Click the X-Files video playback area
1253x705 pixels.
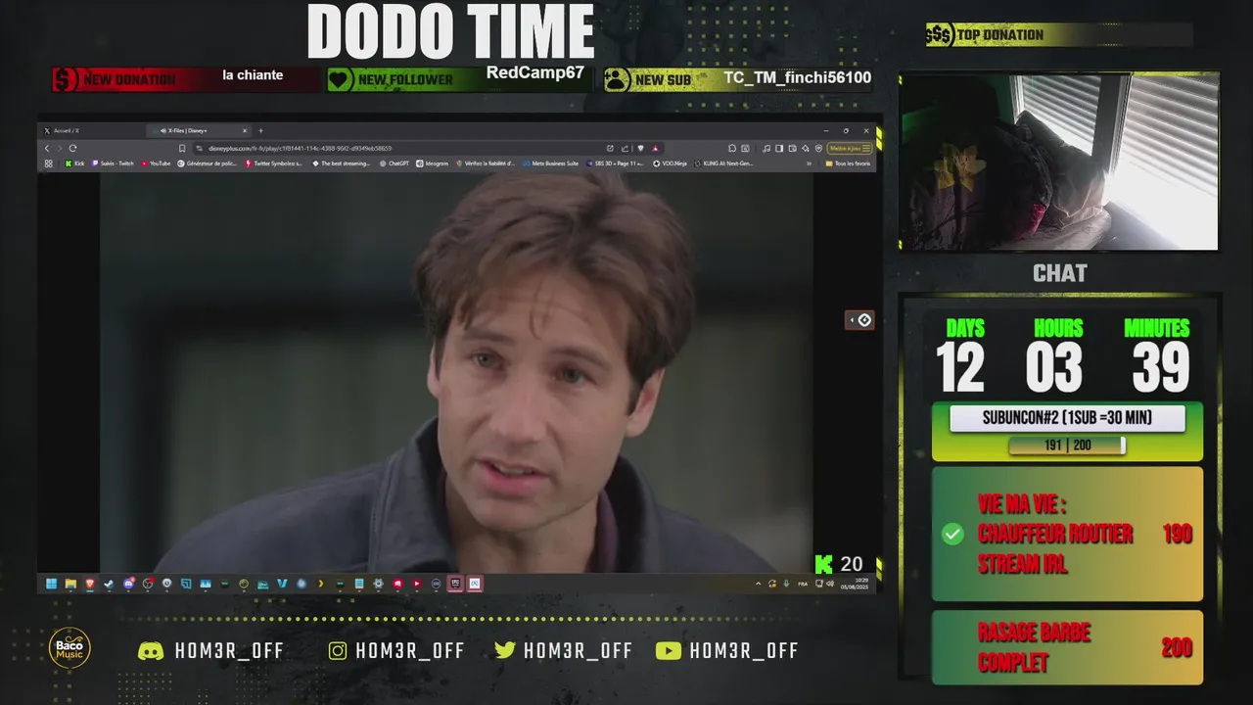(456, 372)
